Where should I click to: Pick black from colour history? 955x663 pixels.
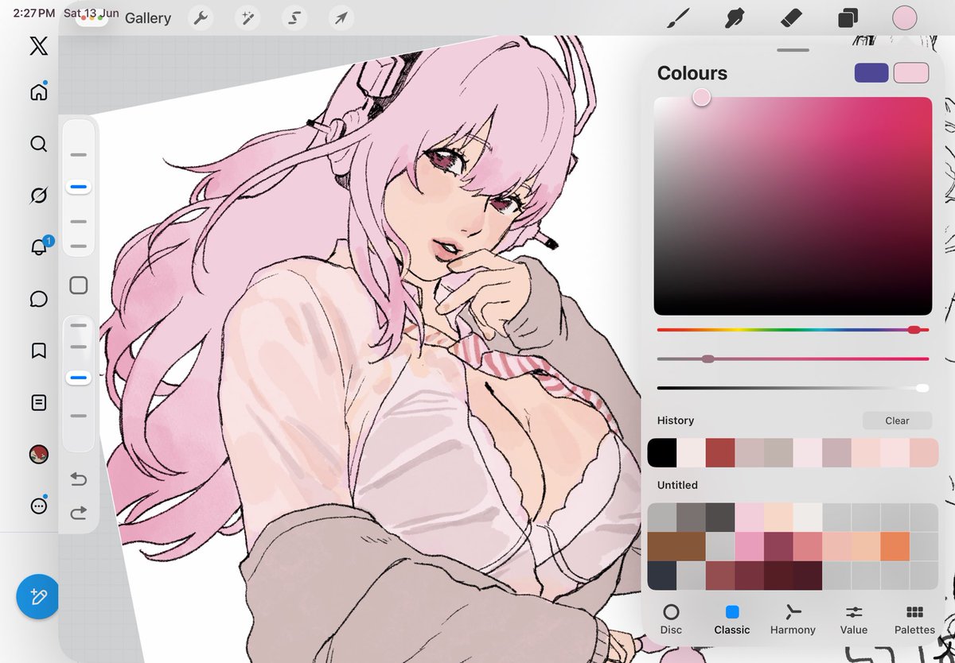(662, 453)
